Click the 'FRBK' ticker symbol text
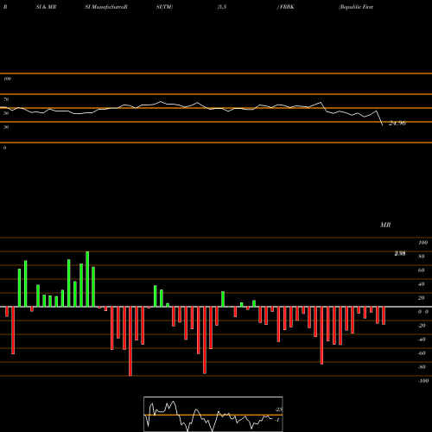Screen dimensions: 432x432 [x=287, y=7]
